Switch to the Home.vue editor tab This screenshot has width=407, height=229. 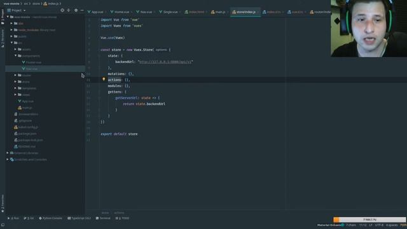120,12
